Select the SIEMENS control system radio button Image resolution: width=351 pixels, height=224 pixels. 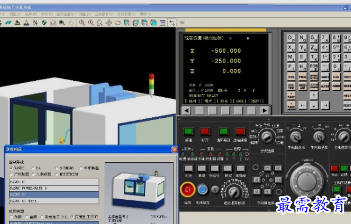(x=56, y=168)
